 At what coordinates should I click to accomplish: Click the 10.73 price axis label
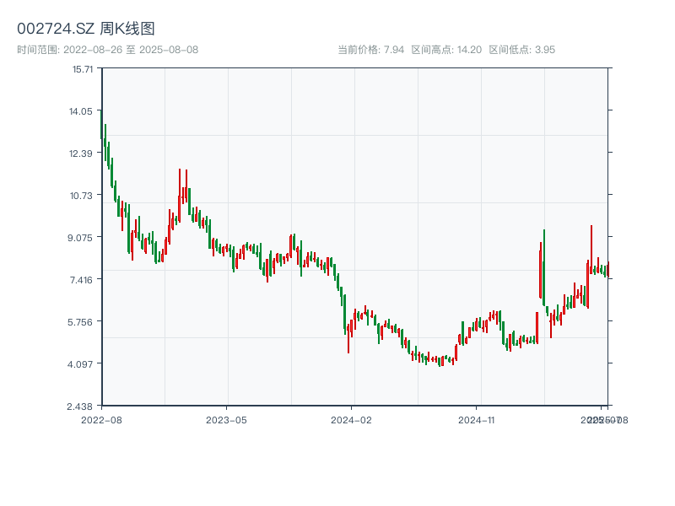[x=83, y=195]
